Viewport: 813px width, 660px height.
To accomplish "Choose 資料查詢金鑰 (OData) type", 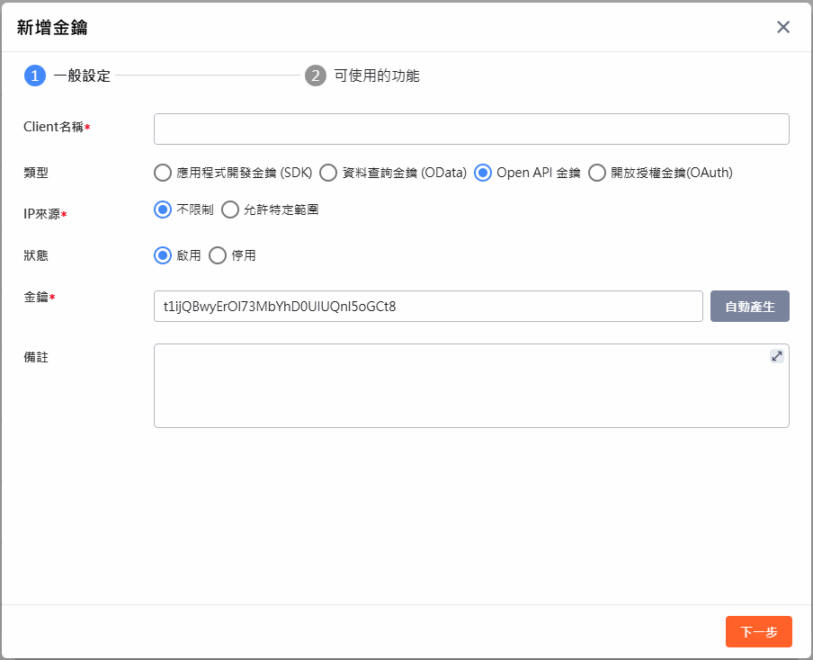I will point(328,173).
